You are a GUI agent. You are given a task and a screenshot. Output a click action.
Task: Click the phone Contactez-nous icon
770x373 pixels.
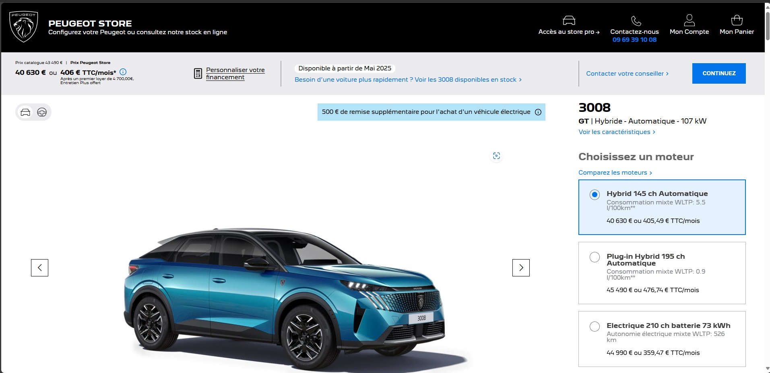pyautogui.click(x=636, y=21)
